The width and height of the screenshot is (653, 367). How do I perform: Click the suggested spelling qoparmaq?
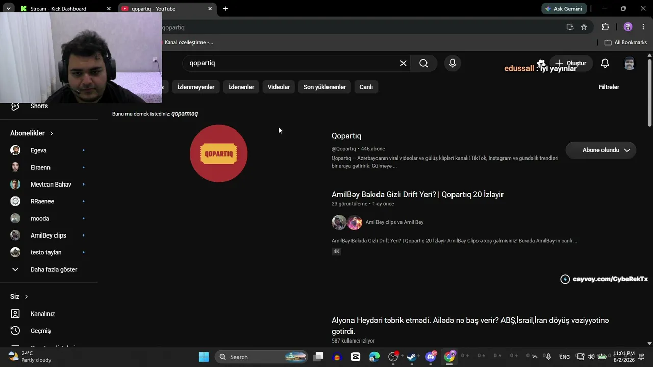click(185, 114)
